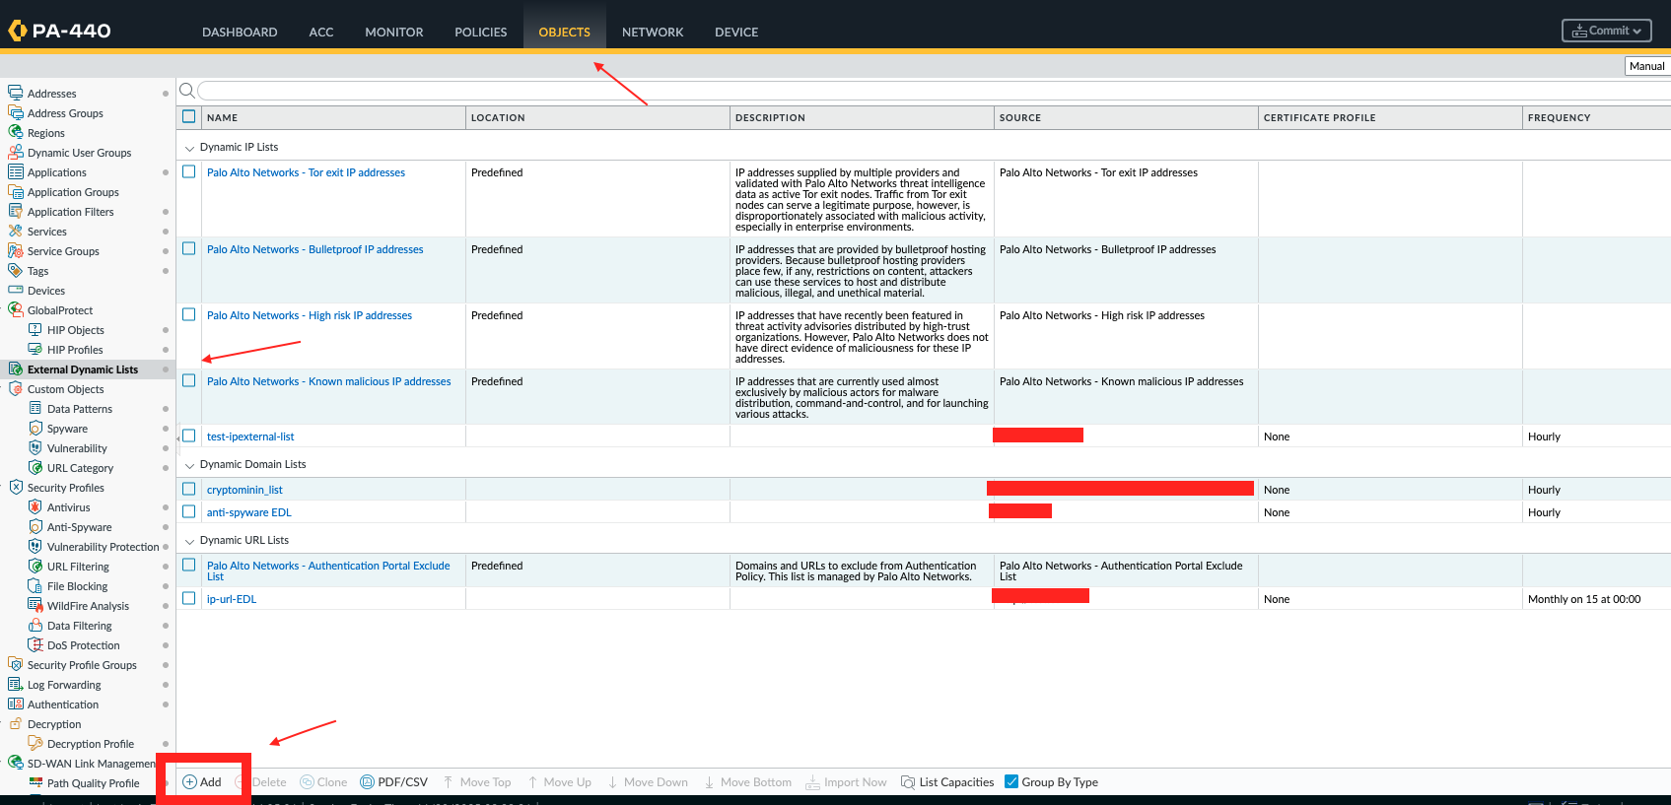Click the List Capacities icon
Screen dimensions: 1671x805
(x=908, y=782)
